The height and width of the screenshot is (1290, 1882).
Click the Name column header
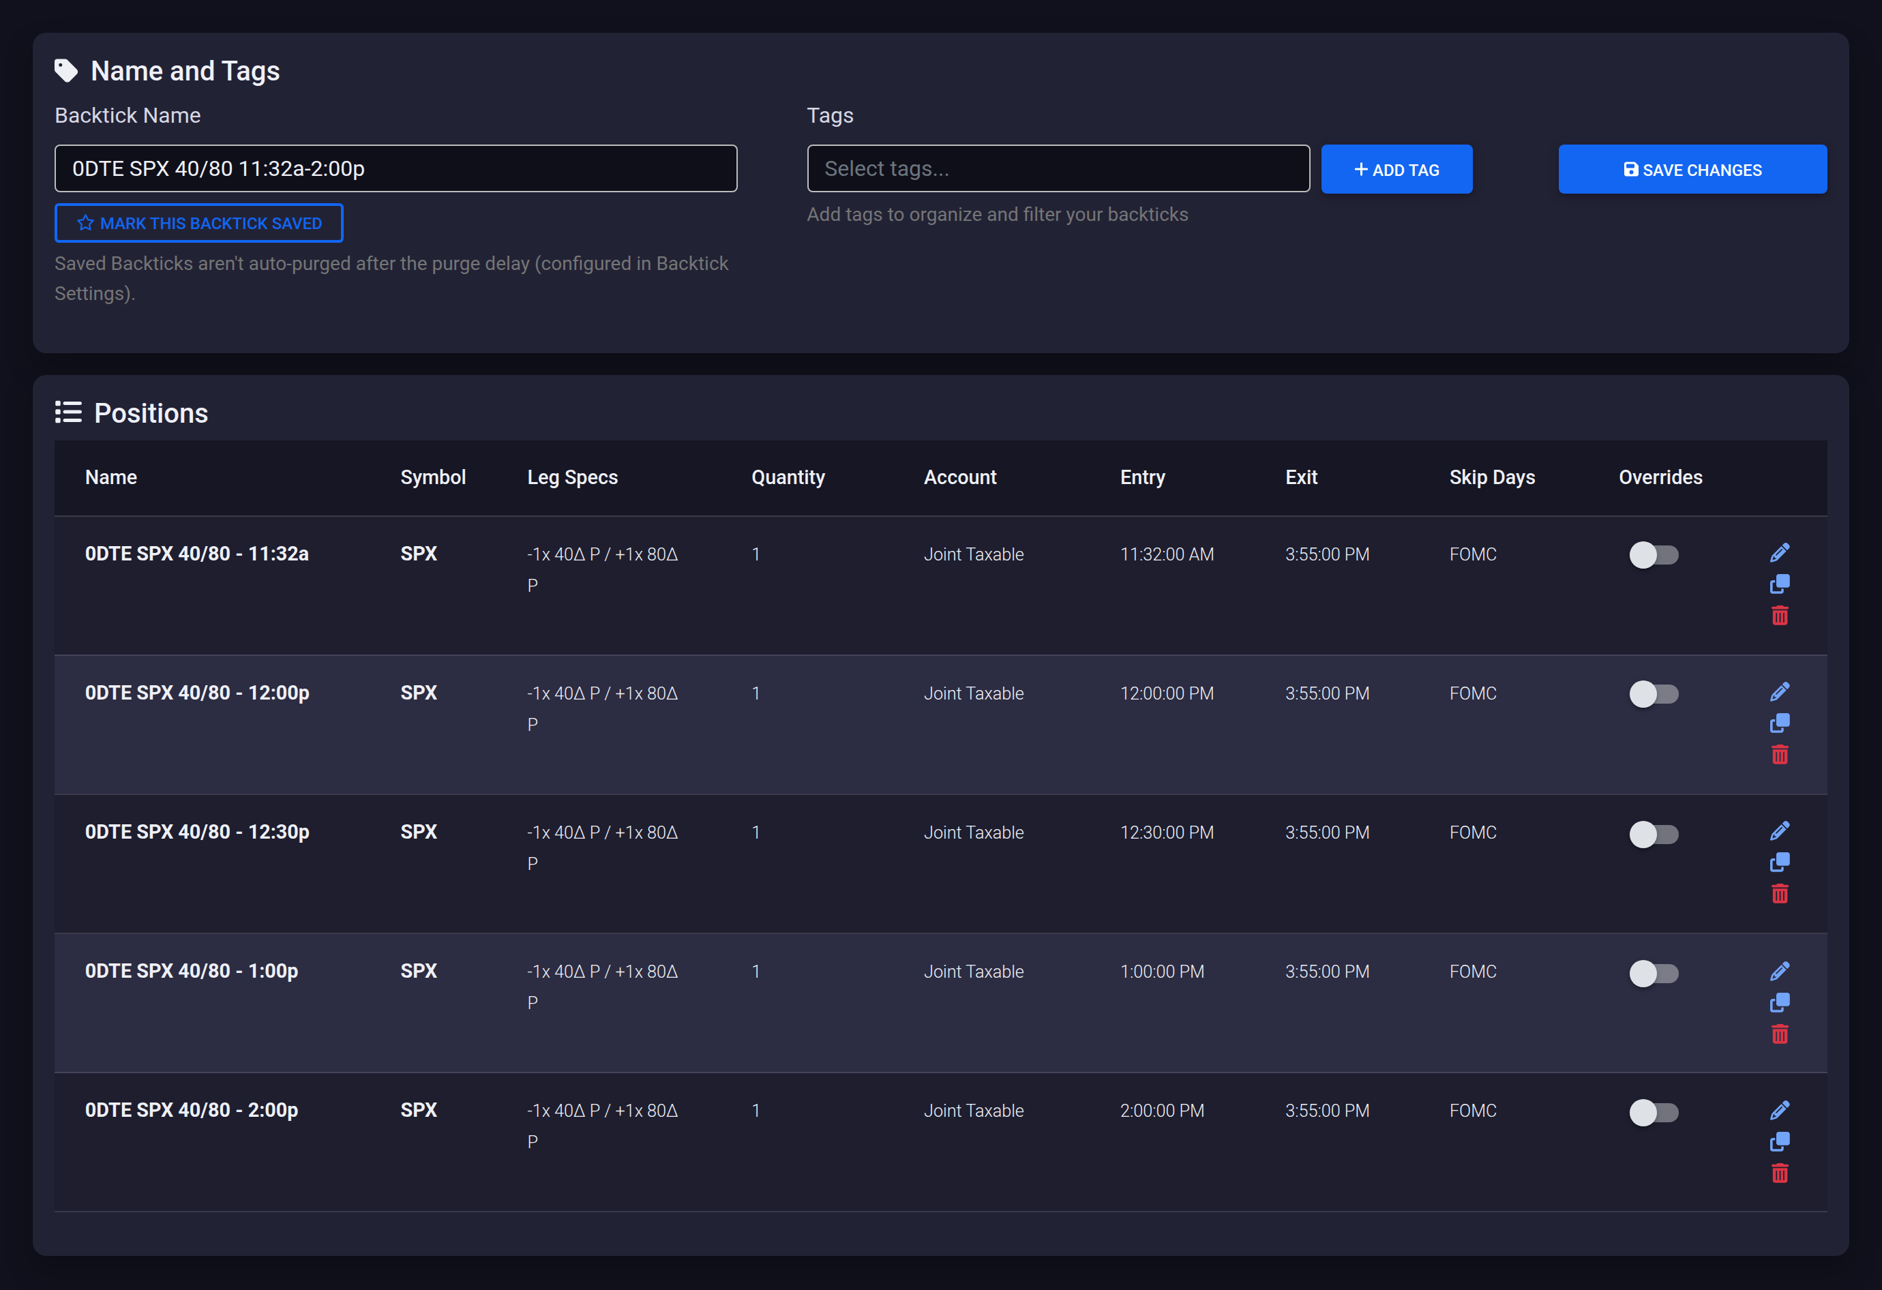click(x=111, y=477)
